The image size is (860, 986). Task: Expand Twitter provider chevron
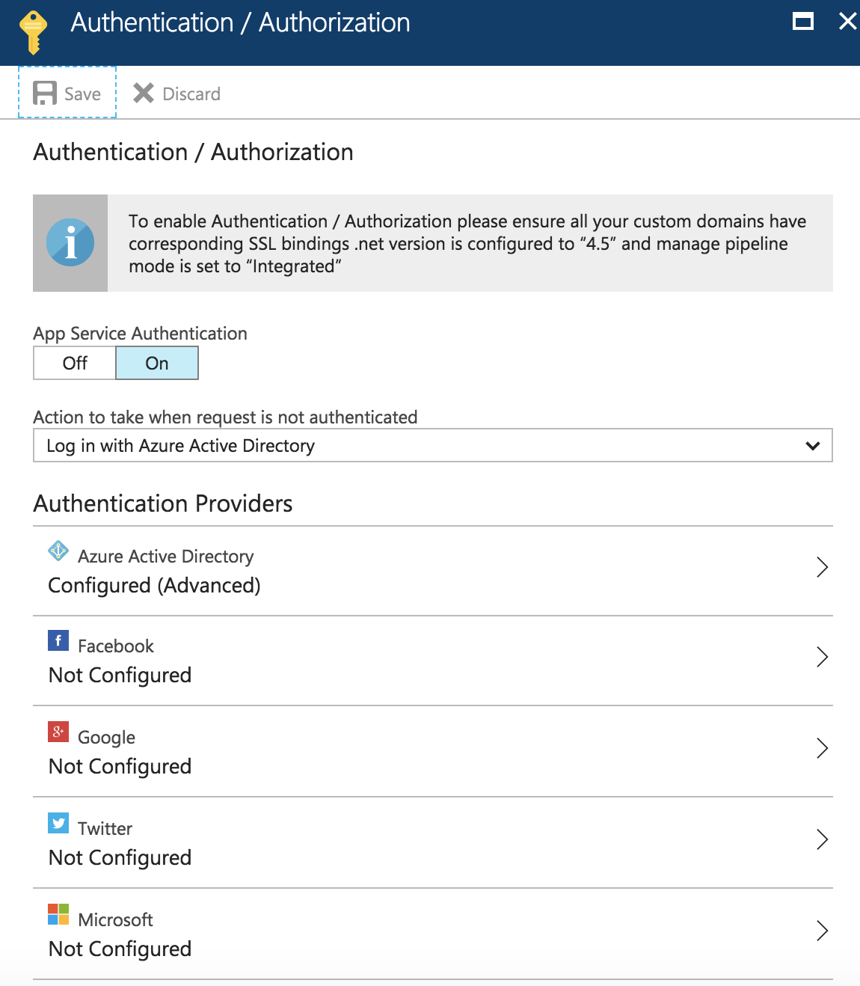[x=823, y=839]
